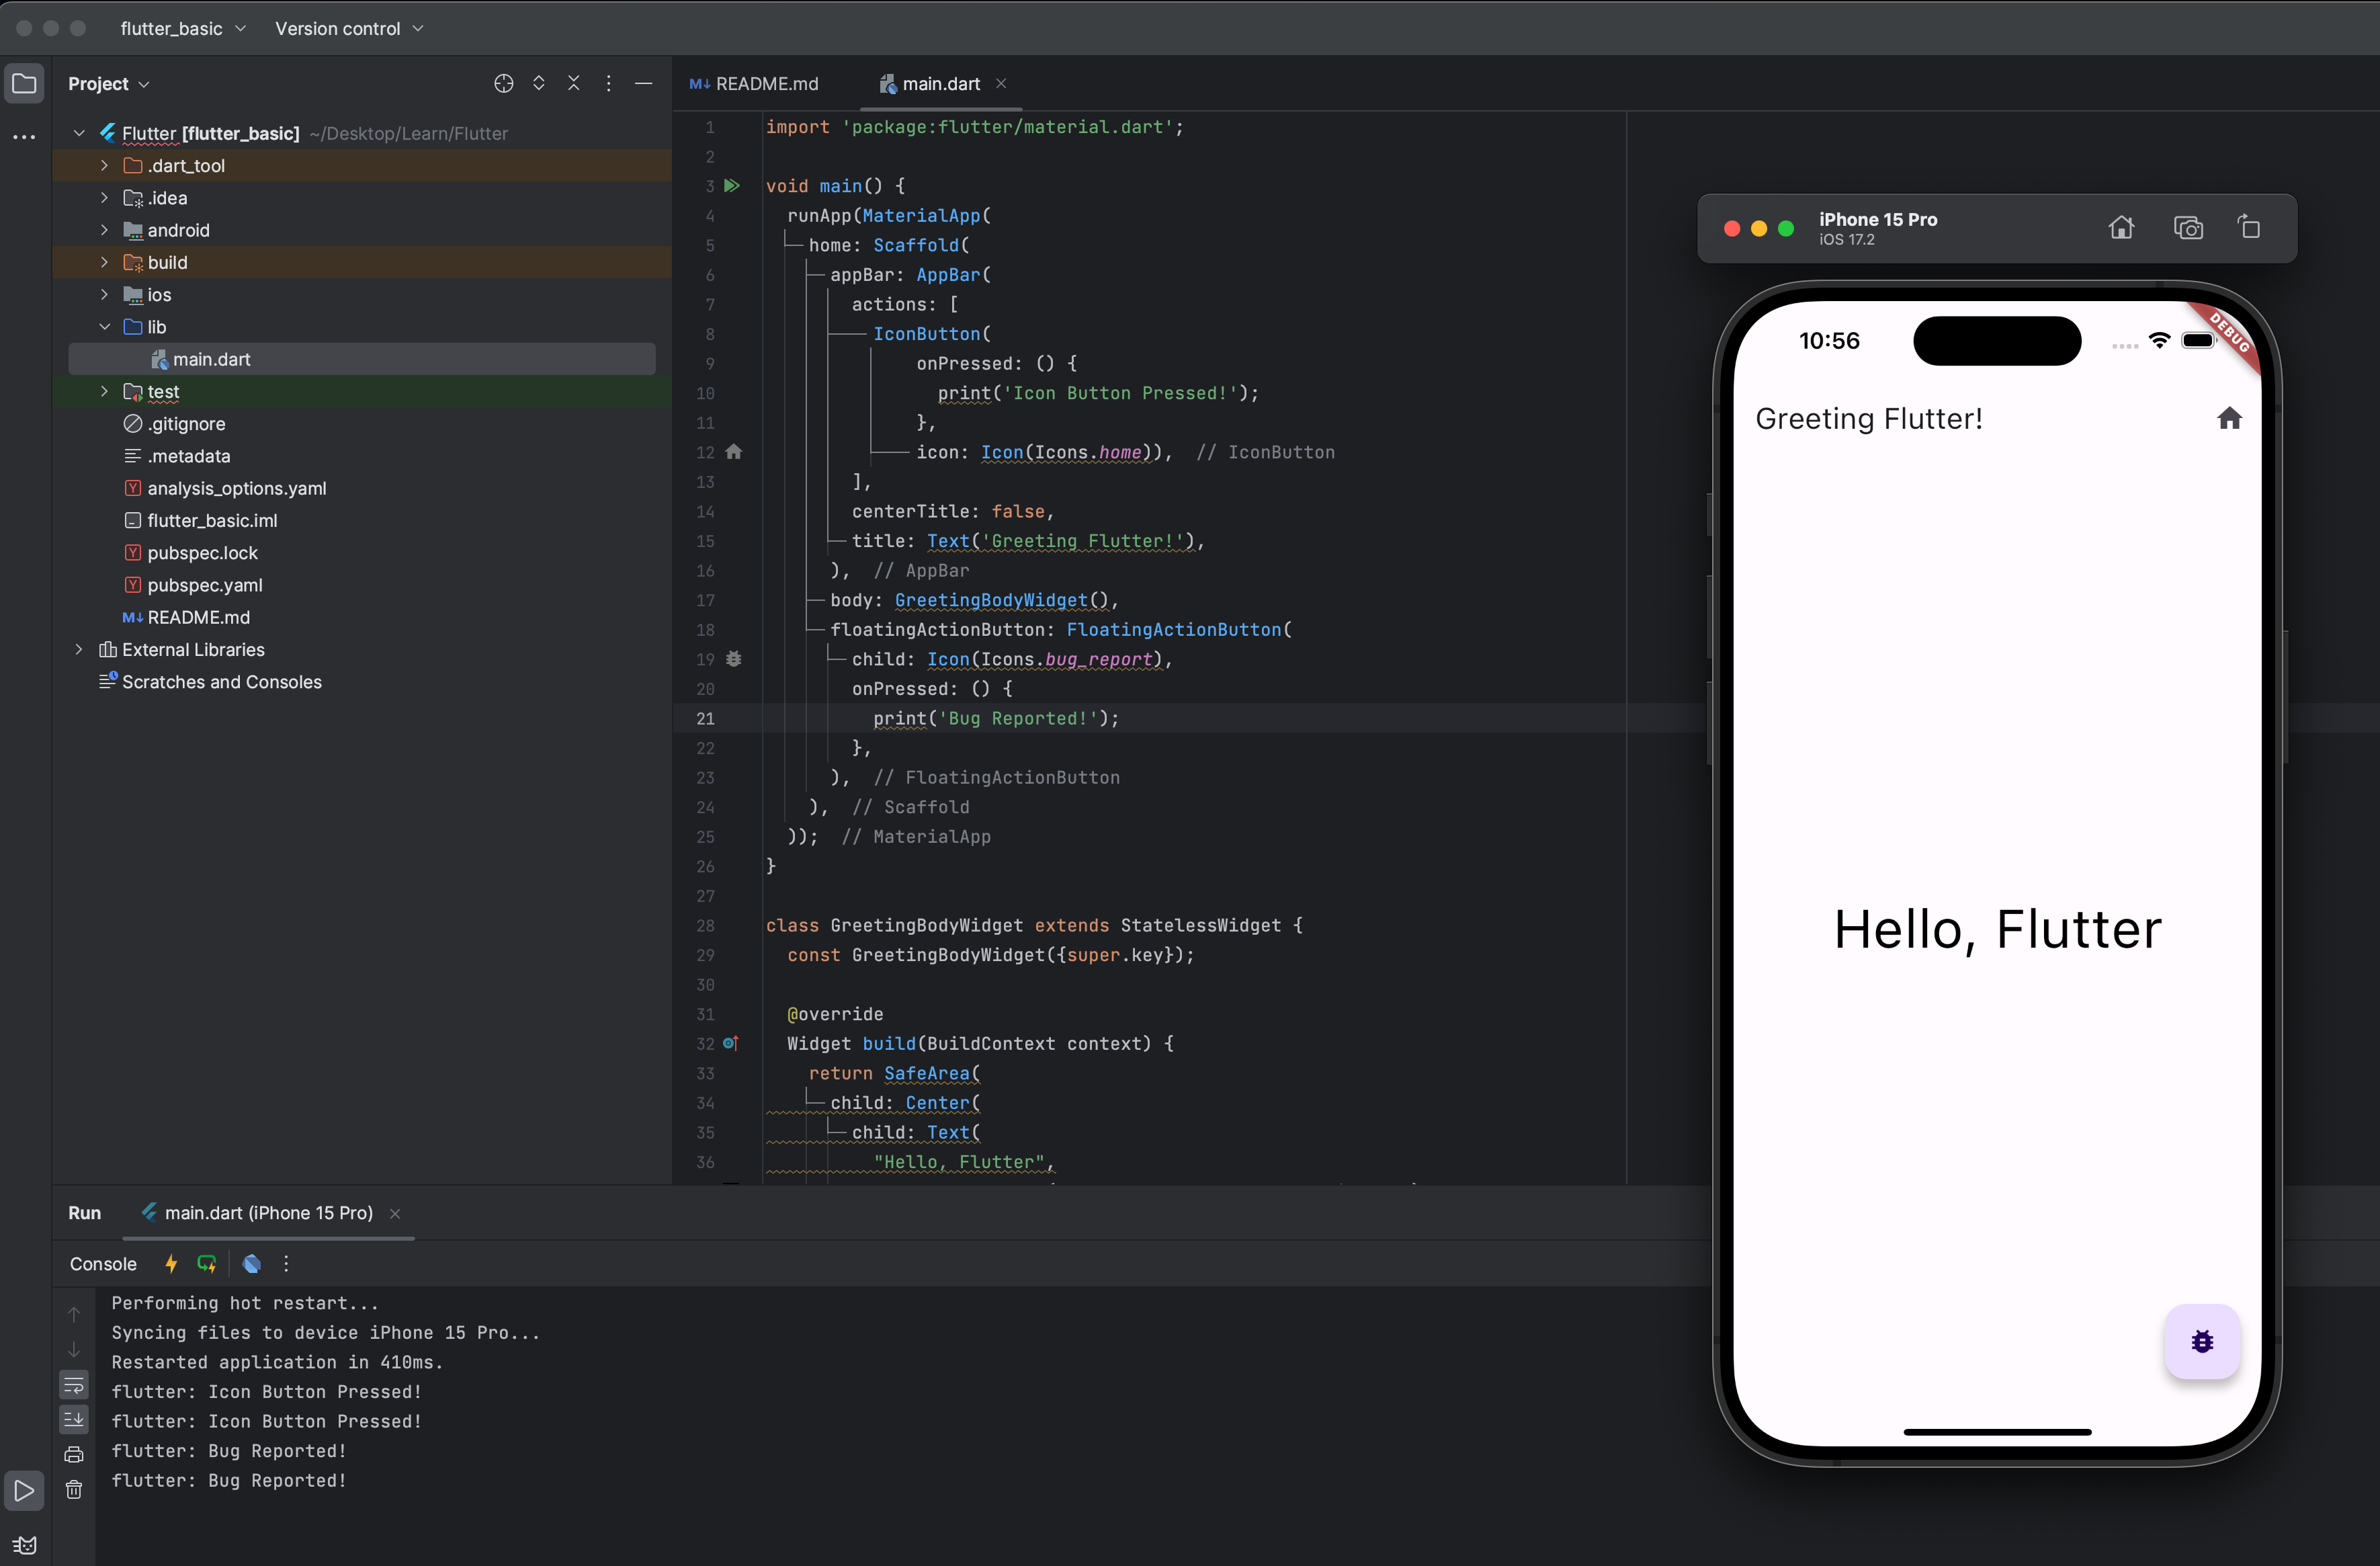Clear console with trash icon
The width and height of the screenshot is (2380, 1566).
point(74,1489)
